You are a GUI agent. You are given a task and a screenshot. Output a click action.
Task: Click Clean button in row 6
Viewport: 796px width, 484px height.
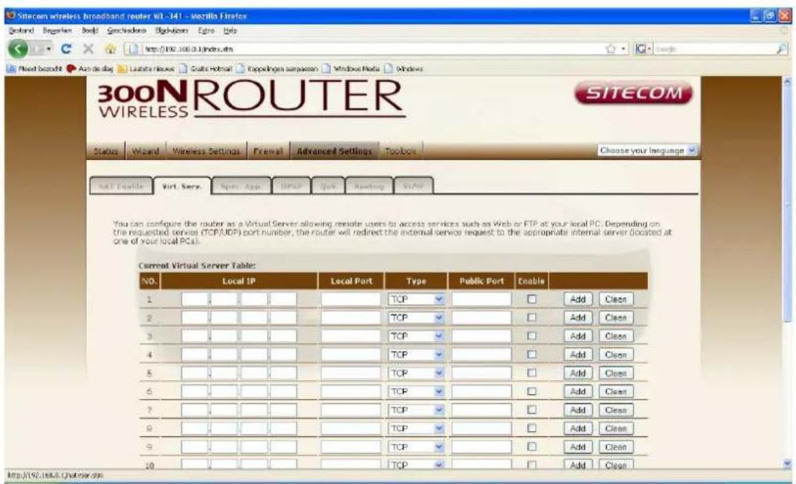coord(616,391)
